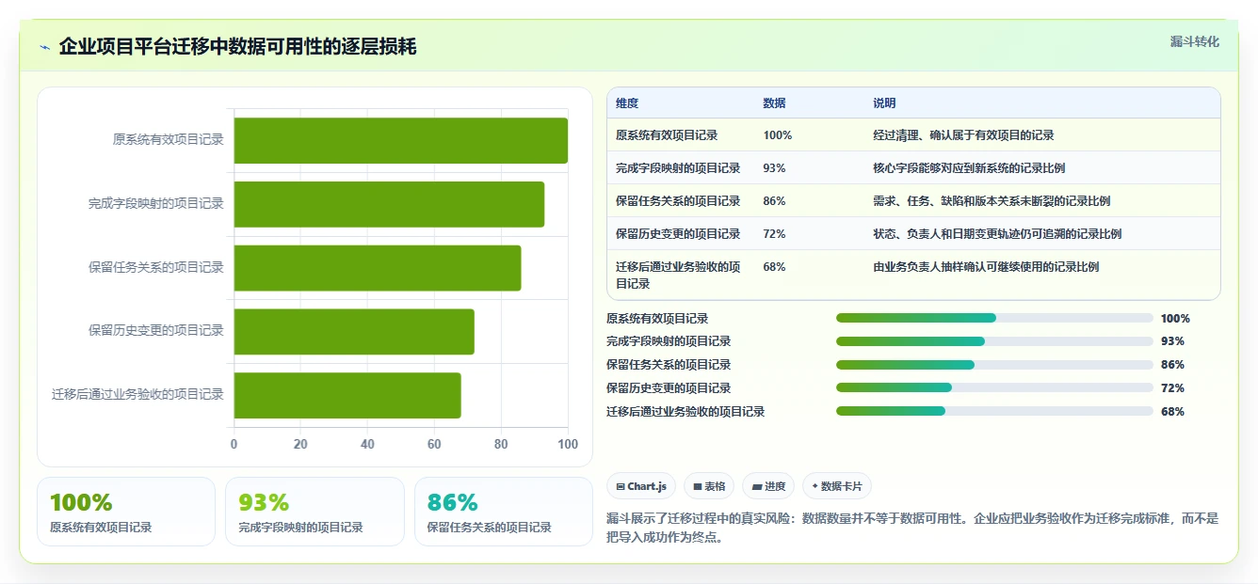Click the chart axis label 迁移后通过业务验收的项目记录
The height and width of the screenshot is (584, 1258).
(x=138, y=395)
